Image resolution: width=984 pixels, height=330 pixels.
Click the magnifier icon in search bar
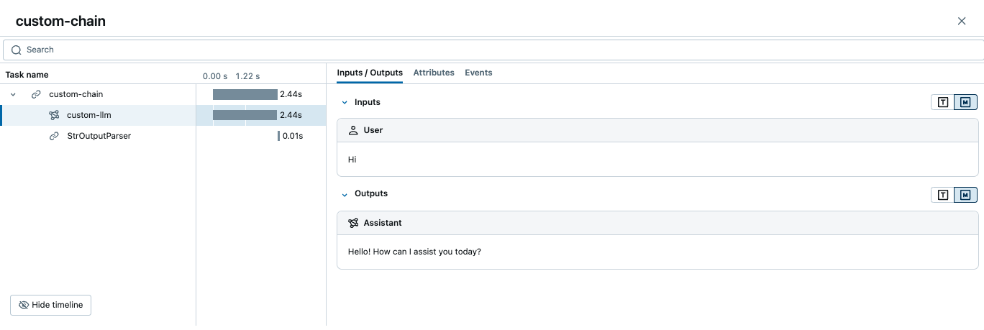click(x=17, y=50)
